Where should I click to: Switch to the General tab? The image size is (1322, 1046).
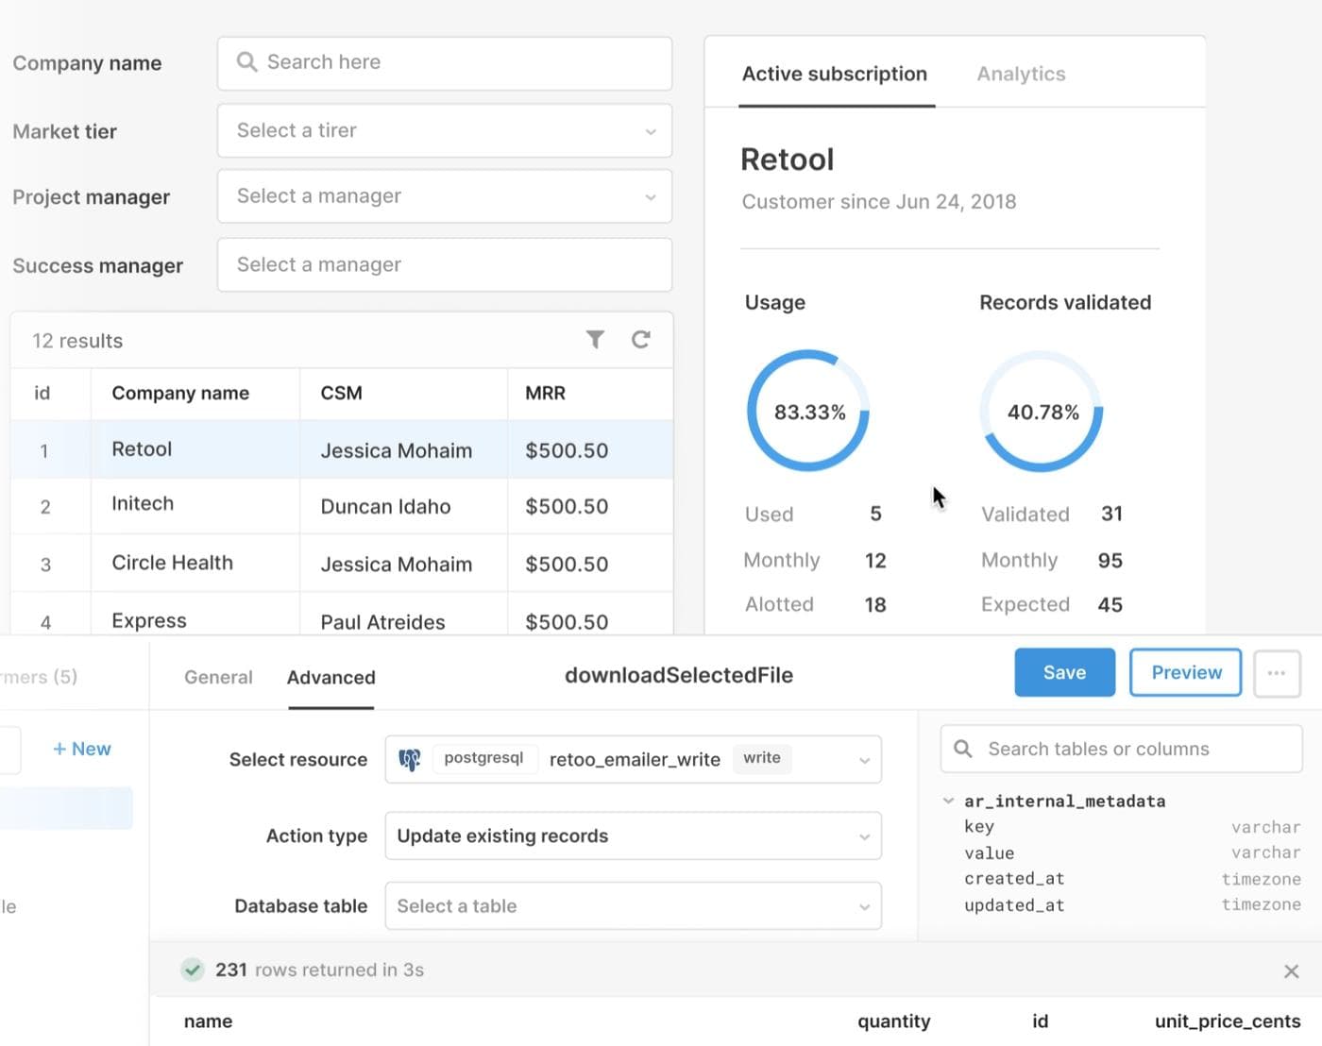[218, 677]
